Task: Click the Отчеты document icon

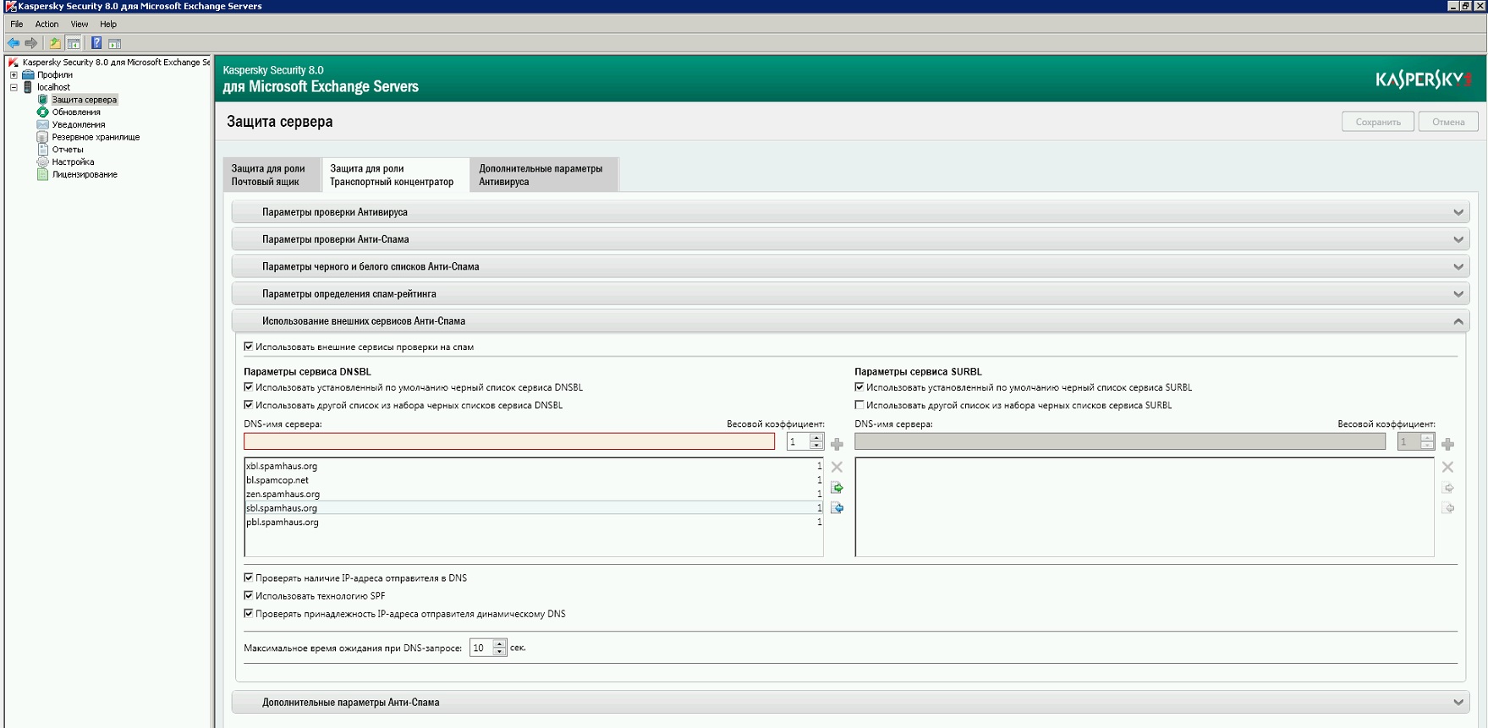Action: click(x=43, y=150)
